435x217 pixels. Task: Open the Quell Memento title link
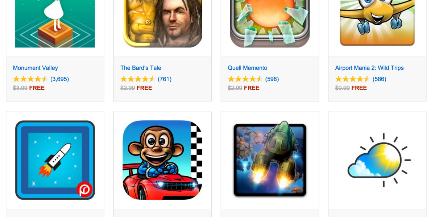pos(248,68)
